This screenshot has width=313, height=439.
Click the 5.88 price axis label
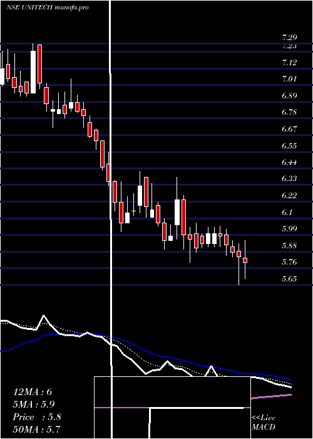click(289, 246)
